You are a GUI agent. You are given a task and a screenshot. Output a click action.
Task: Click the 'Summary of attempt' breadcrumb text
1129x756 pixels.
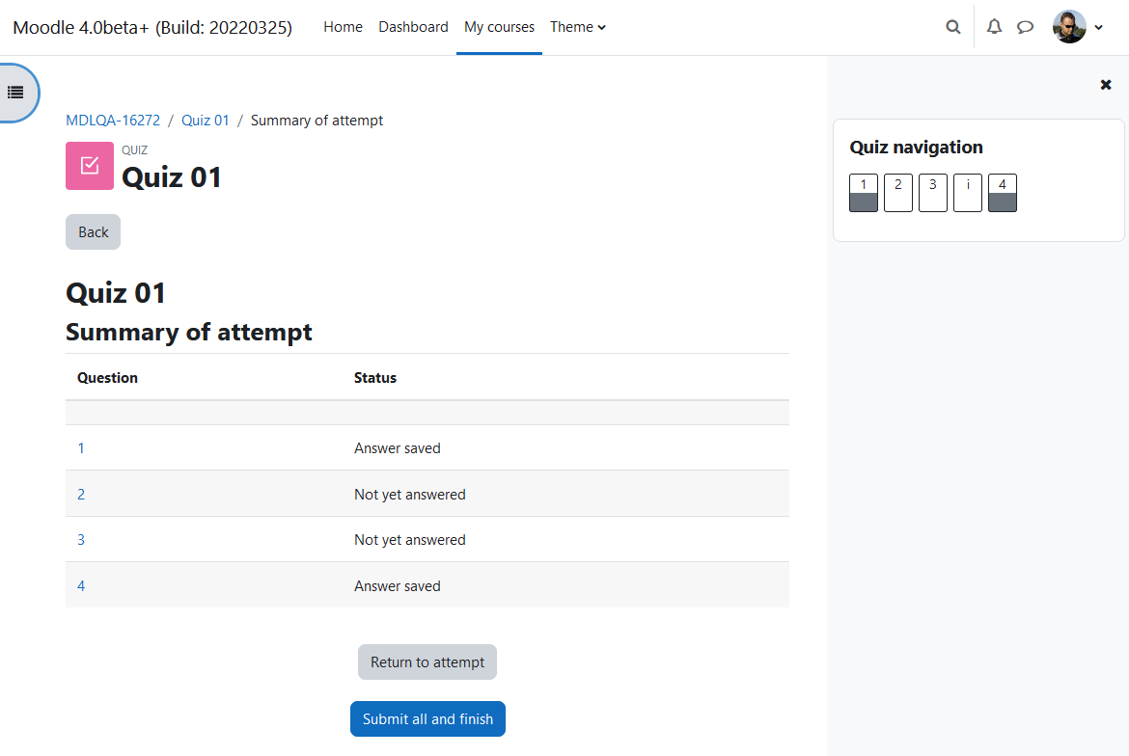pos(317,121)
